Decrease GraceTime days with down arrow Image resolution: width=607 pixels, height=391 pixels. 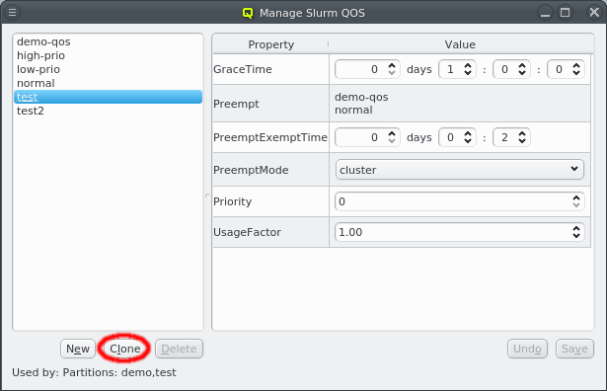tap(392, 73)
